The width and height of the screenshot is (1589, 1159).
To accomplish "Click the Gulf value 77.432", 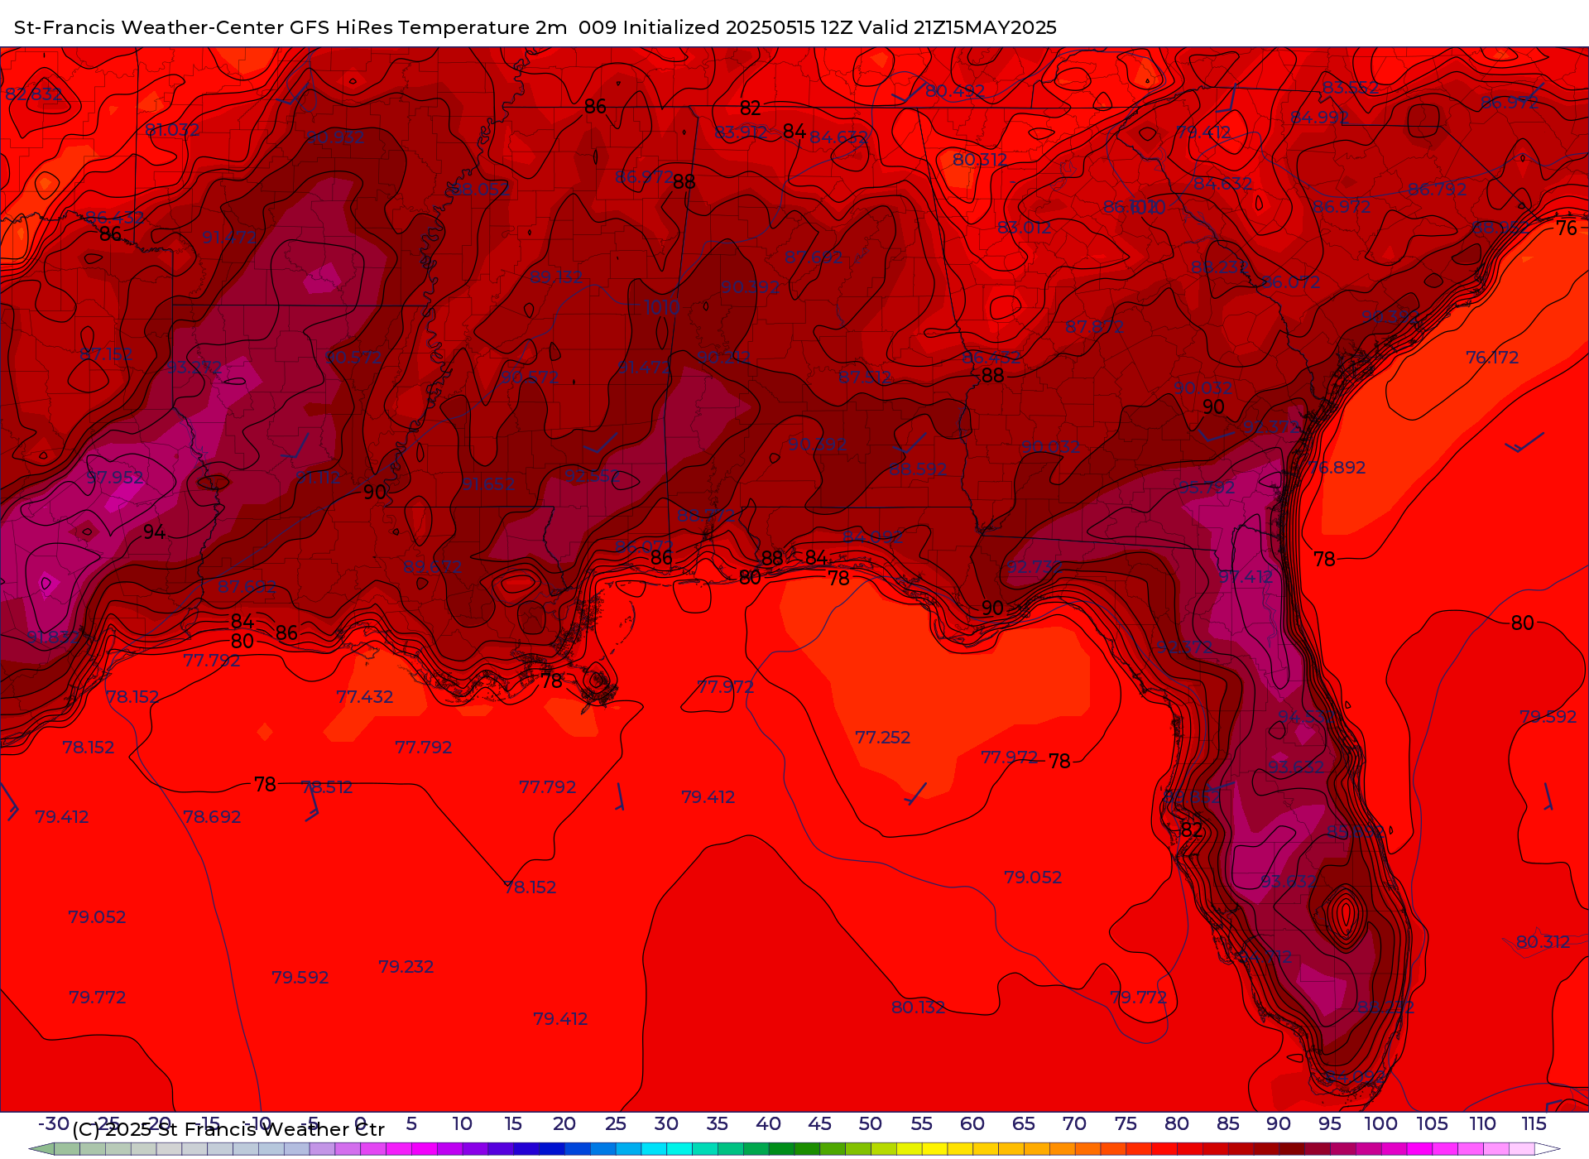I will [365, 697].
